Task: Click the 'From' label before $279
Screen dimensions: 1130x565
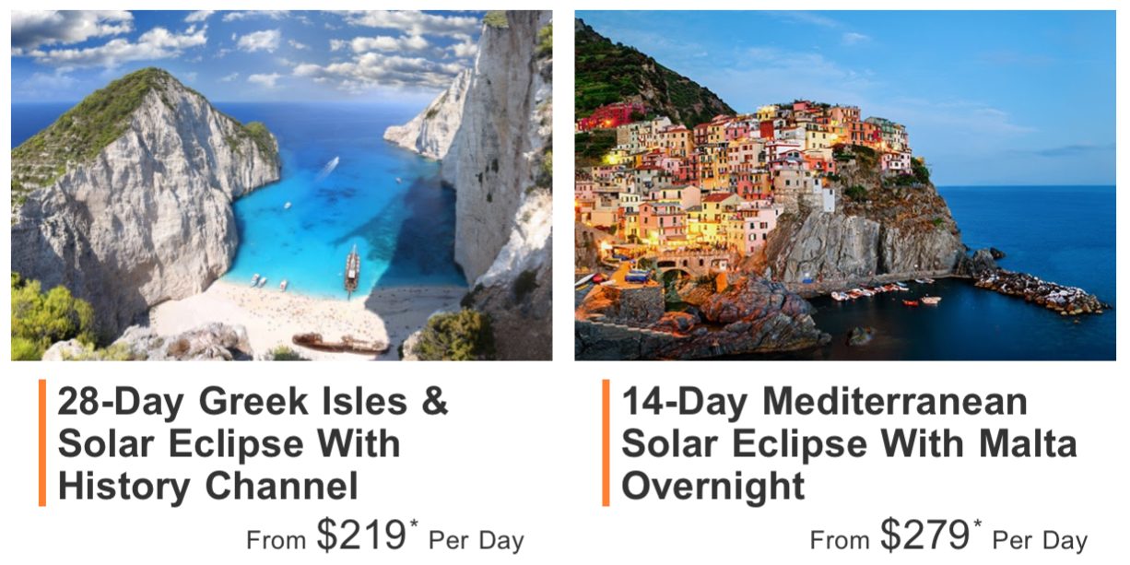Action: (841, 540)
